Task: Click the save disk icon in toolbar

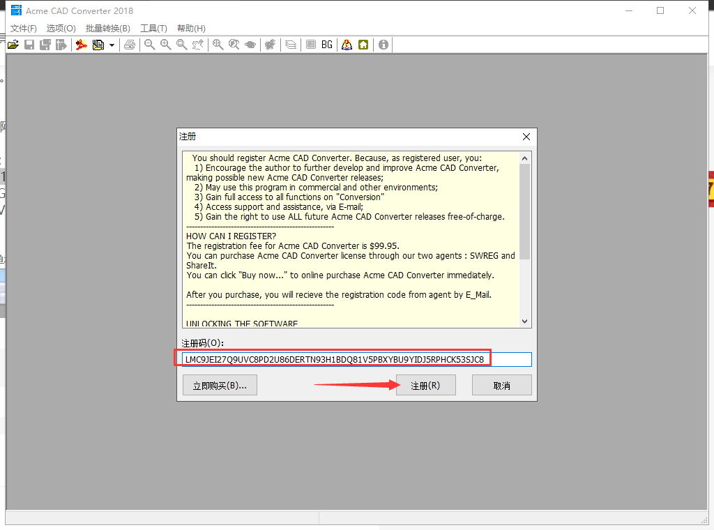Action: coord(29,45)
